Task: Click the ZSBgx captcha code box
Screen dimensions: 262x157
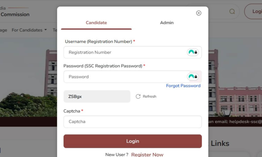Action: (x=97, y=97)
